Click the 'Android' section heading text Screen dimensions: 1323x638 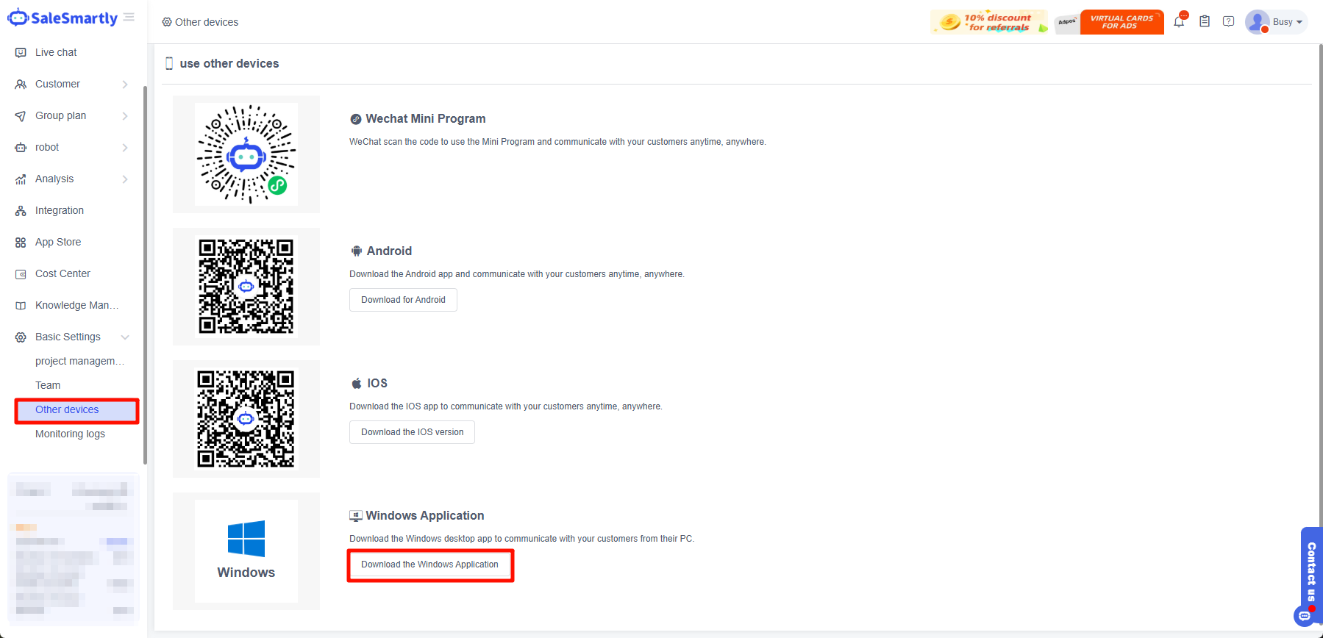(389, 251)
